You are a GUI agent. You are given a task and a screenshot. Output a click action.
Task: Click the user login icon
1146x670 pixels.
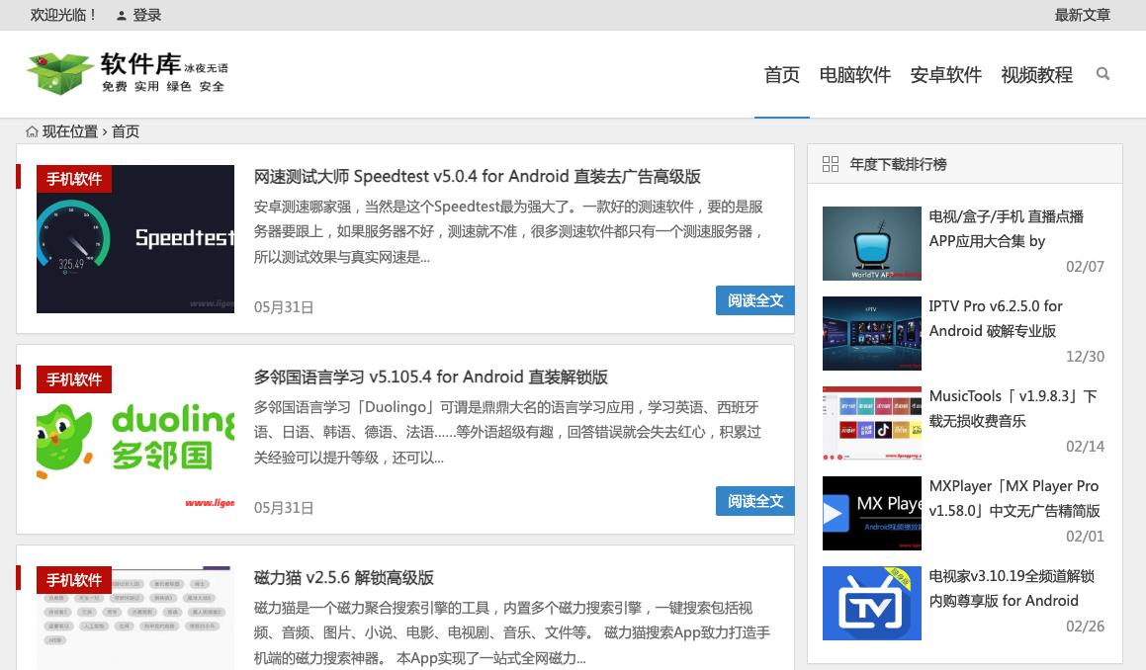(122, 16)
